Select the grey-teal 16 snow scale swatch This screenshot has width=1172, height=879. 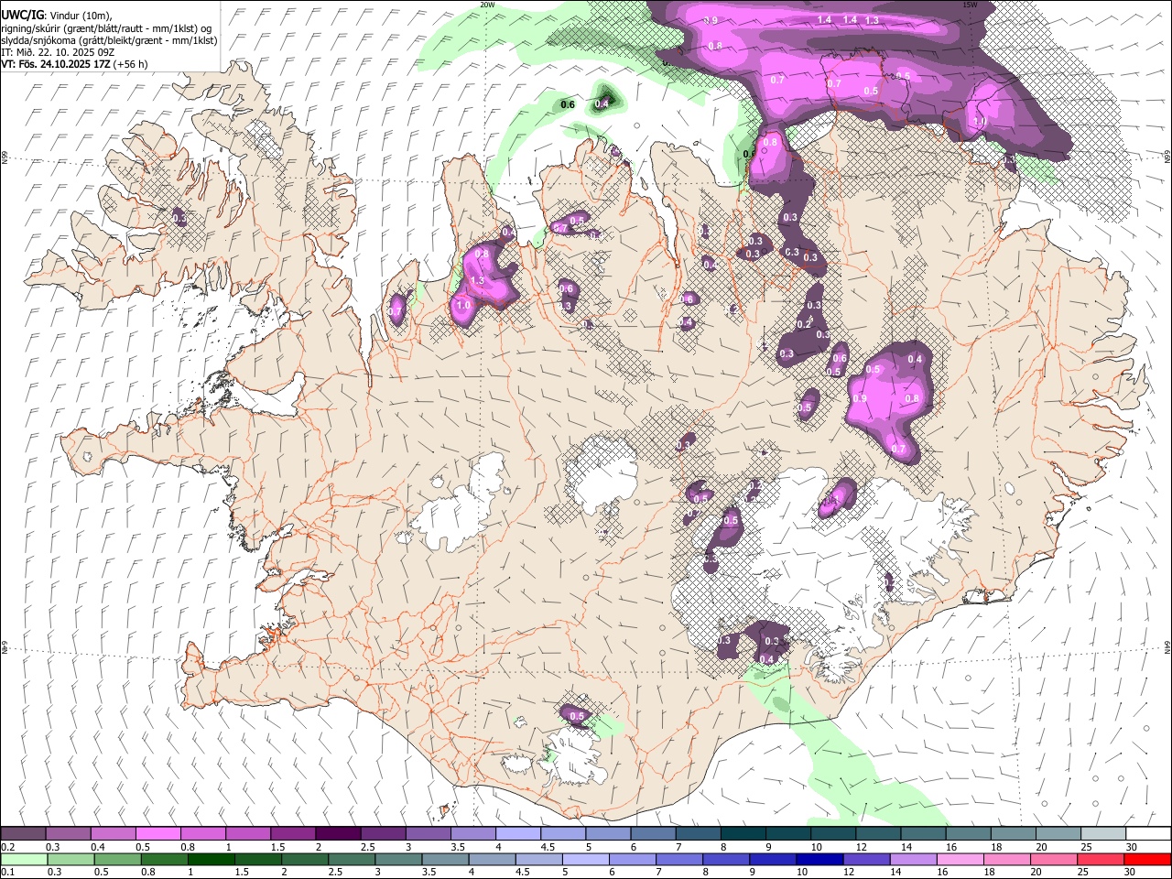pos(968,834)
